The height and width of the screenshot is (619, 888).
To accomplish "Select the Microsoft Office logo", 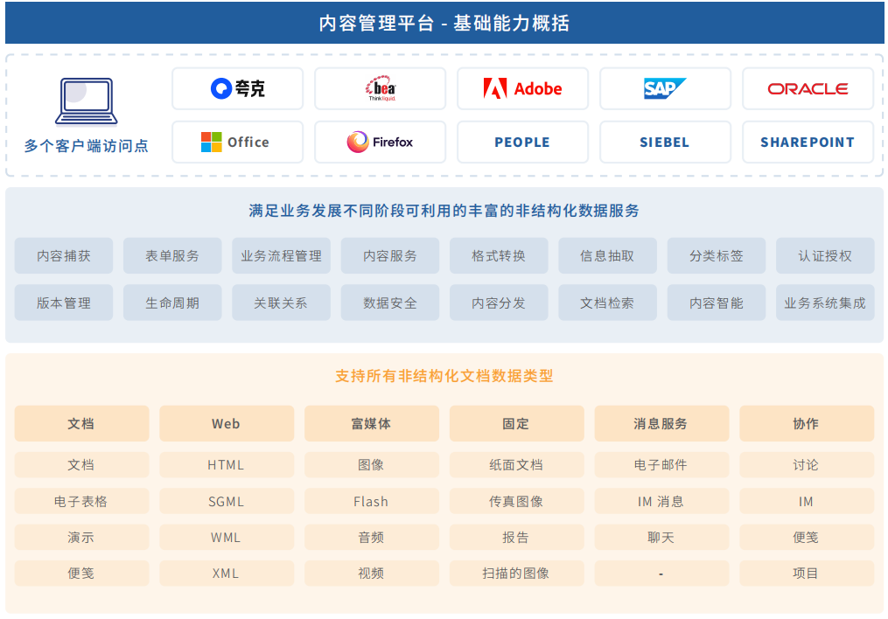I will [237, 142].
